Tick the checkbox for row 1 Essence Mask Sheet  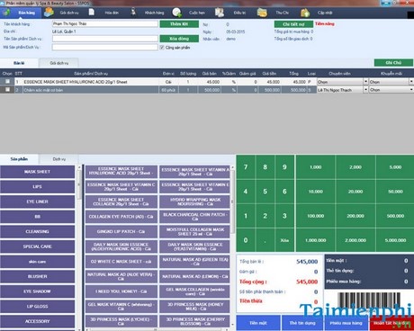[x=7, y=81]
